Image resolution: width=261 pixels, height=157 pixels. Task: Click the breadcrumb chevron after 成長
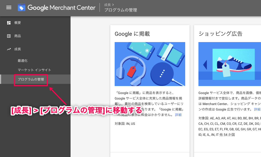pos(113,5)
